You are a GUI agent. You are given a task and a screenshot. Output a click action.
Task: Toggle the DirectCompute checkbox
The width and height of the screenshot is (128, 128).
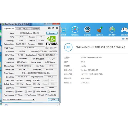coord(34,92)
